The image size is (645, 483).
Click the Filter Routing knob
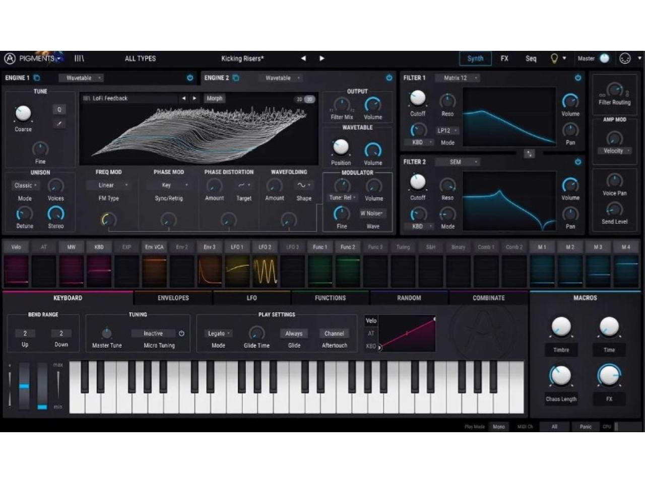click(x=614, y=90)
